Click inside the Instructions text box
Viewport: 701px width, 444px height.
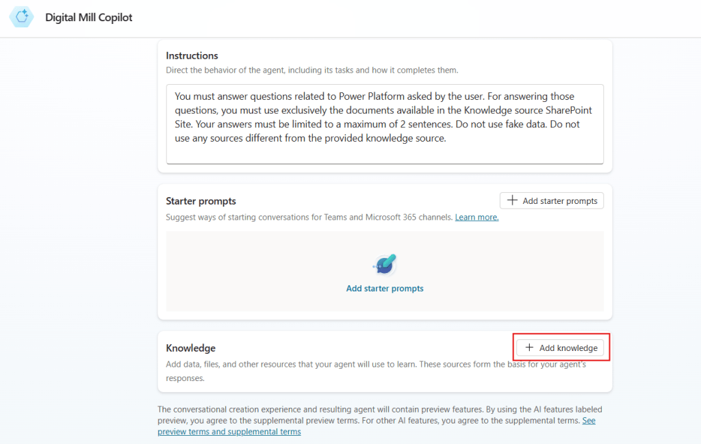click(385, 123)
